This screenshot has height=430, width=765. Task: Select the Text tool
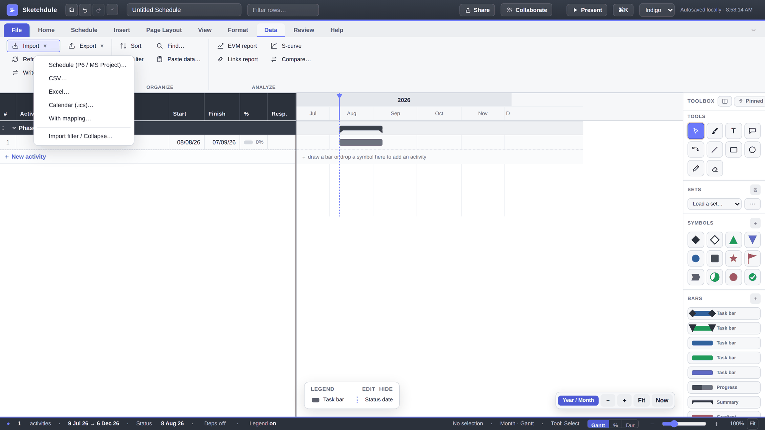point(733,131)
